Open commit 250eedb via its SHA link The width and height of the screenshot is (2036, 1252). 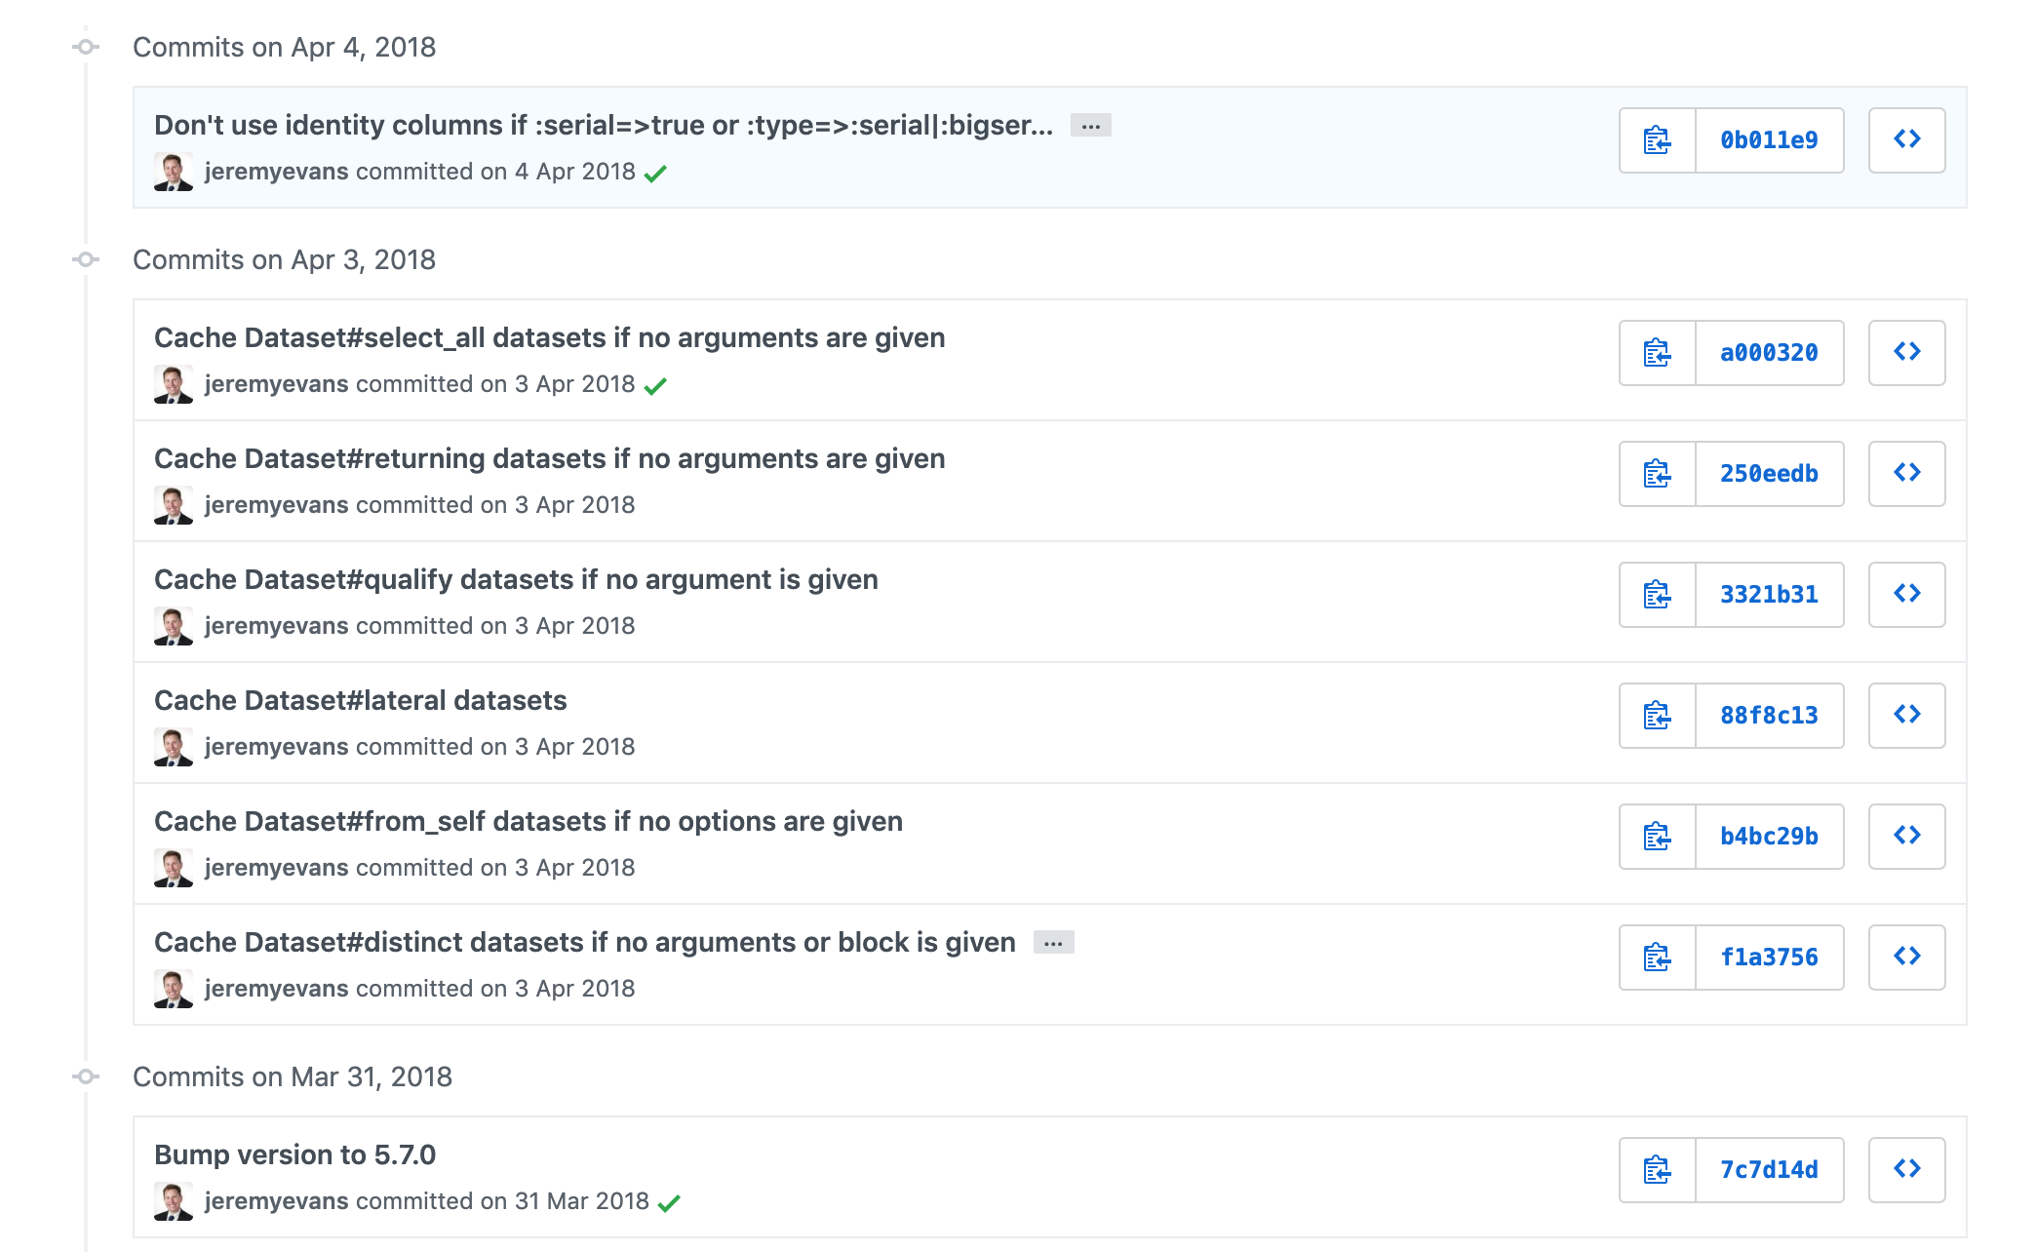pos(1770,474)
